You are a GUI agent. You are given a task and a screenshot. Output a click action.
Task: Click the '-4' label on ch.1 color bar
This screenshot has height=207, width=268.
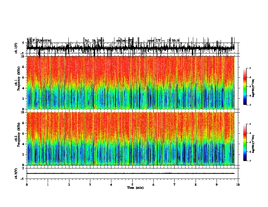(249, 77)
